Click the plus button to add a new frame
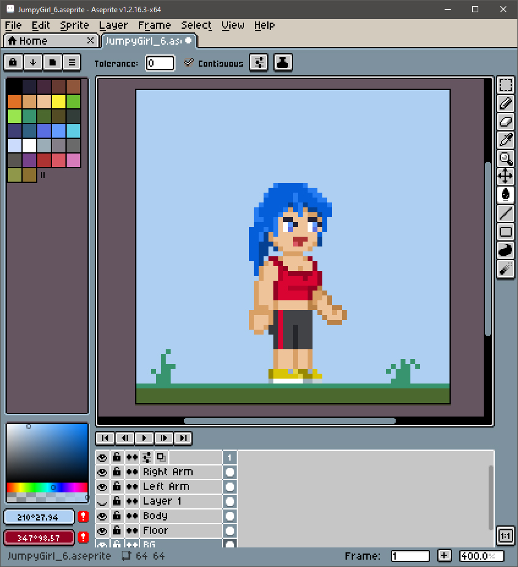This screenshot has height=567, width=518. coord(444,555)
